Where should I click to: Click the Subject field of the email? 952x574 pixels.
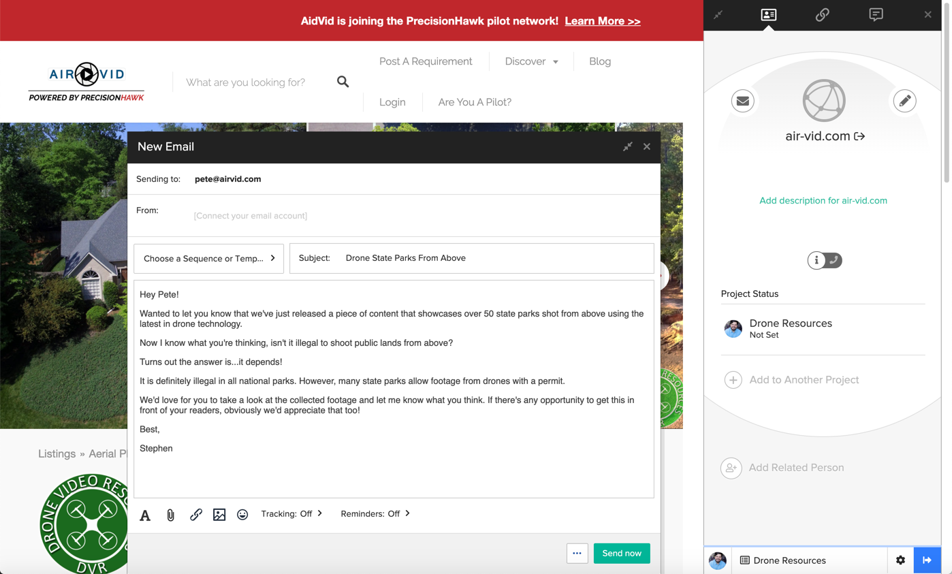(490, 258)
